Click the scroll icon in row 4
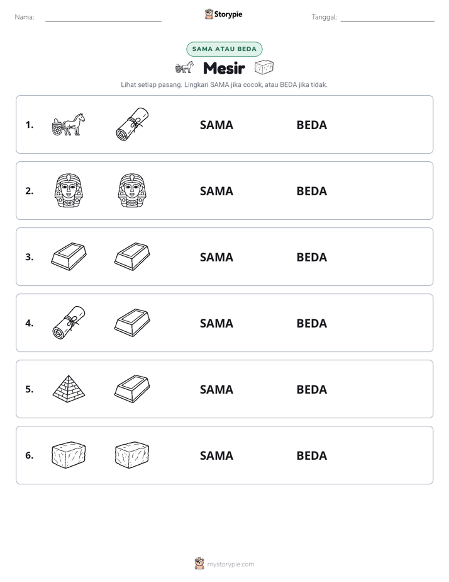Screen dimensions: 449x582 click(69, 322)
